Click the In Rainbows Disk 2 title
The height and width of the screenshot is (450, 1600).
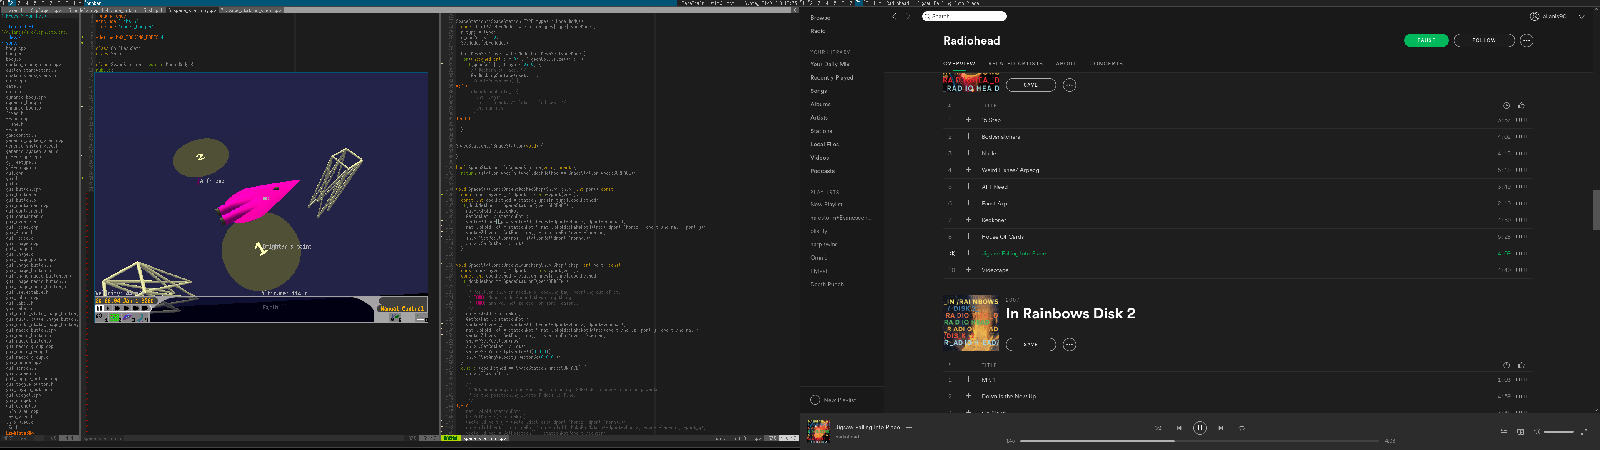coord(1070,314)
